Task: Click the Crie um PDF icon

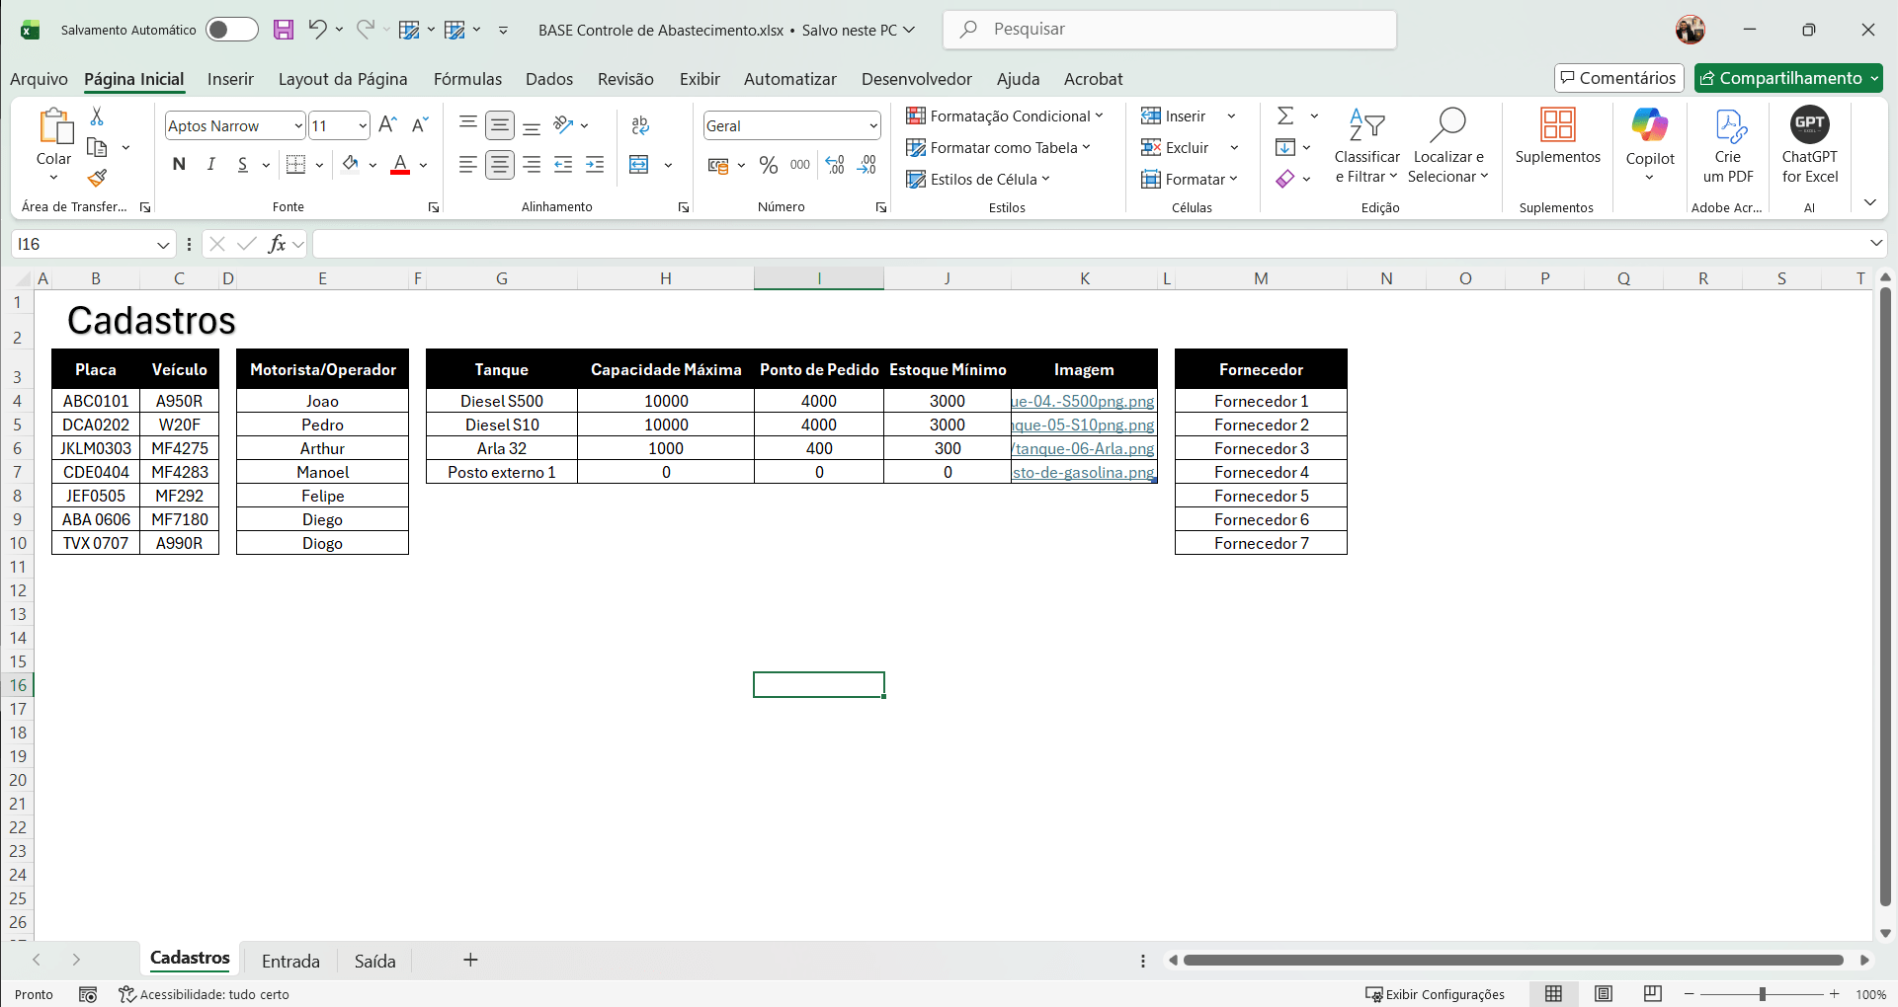Action: [1728, 145]
